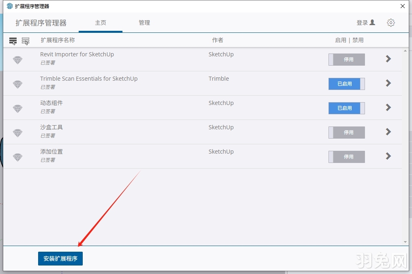Viewport: 412px width, 274px height.
Task: Open details arrow for 添加位置
Action: coord(388,156)
